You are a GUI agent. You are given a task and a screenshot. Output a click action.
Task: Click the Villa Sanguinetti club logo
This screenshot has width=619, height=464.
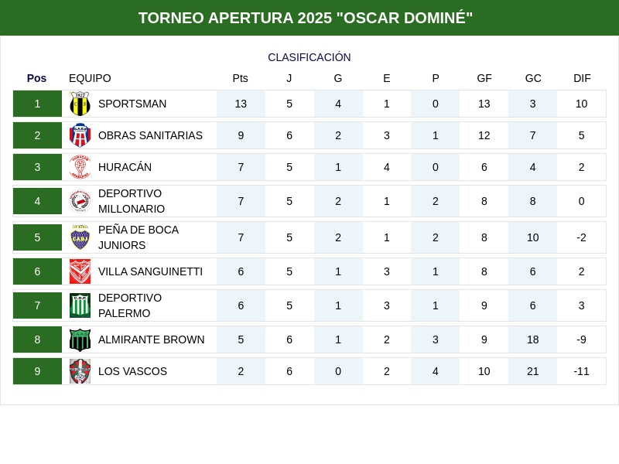click(80, 271)
